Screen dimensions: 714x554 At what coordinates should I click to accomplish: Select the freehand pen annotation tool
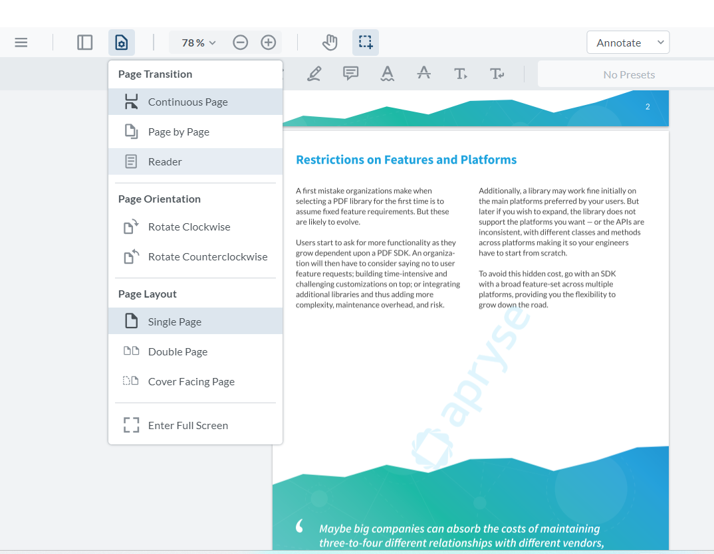coord(314,74)
